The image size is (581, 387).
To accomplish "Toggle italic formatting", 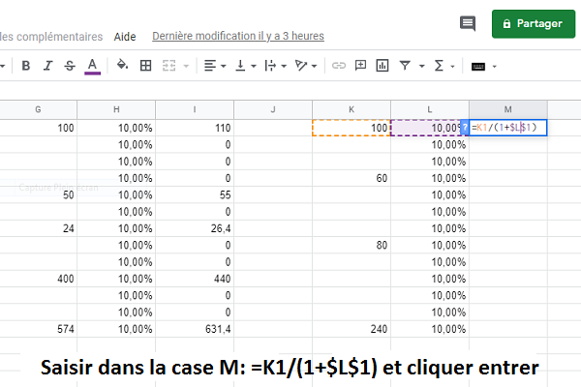I will [x=47, y=66].
